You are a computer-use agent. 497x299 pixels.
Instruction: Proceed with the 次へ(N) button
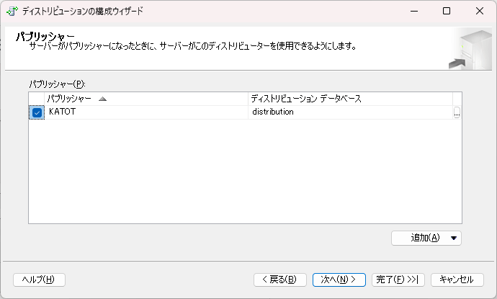coord(339,280)
